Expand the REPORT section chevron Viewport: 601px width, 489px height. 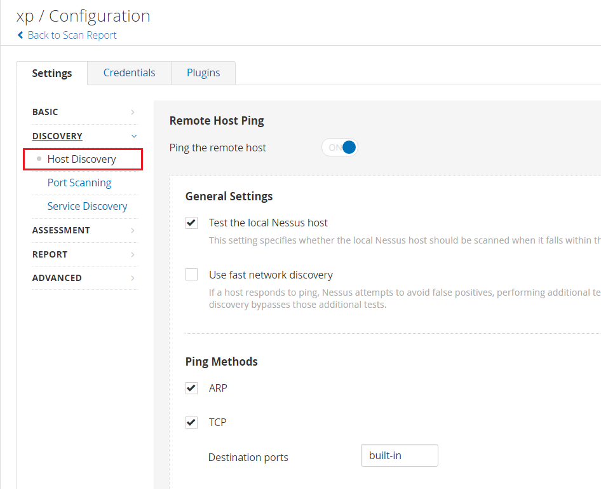tap(133, 254)
